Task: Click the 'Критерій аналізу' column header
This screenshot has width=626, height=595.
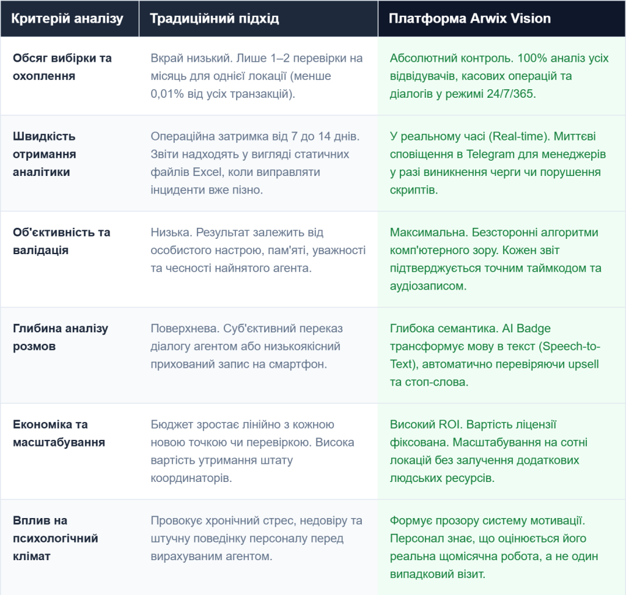Action: coord(70,19)
